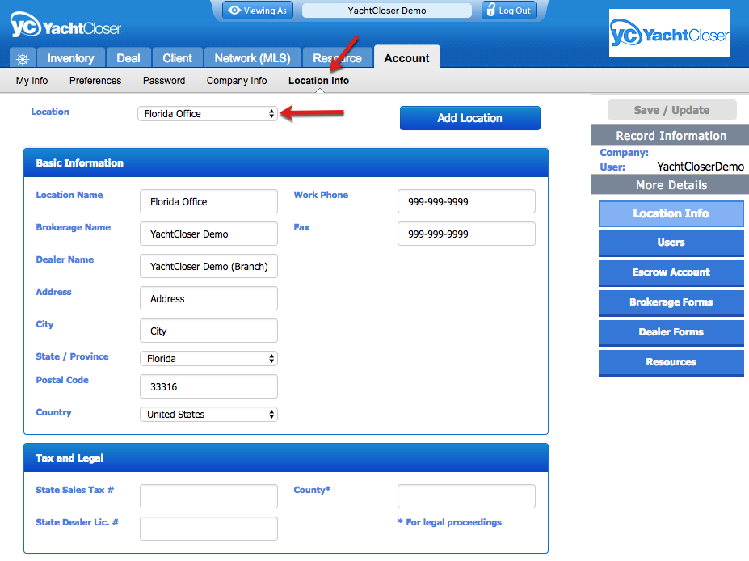Screen dimensions: 749x561
Task: Click the Basic Information section header
Action: coord(286,163)
